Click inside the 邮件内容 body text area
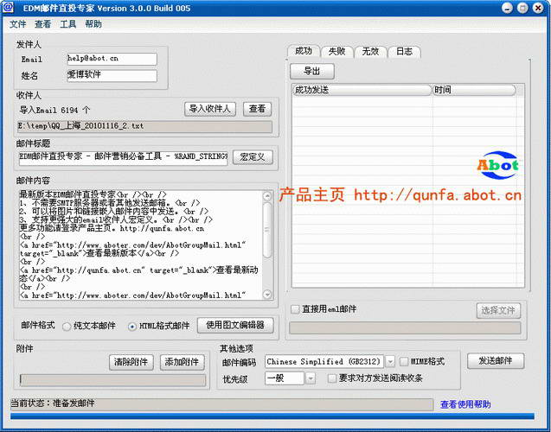Image resolution: width=551 pixels, height=432 pixels. pyautogui.click(x=140, y=245)
